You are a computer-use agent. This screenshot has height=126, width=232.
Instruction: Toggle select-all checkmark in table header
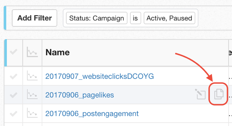(14, 52)
